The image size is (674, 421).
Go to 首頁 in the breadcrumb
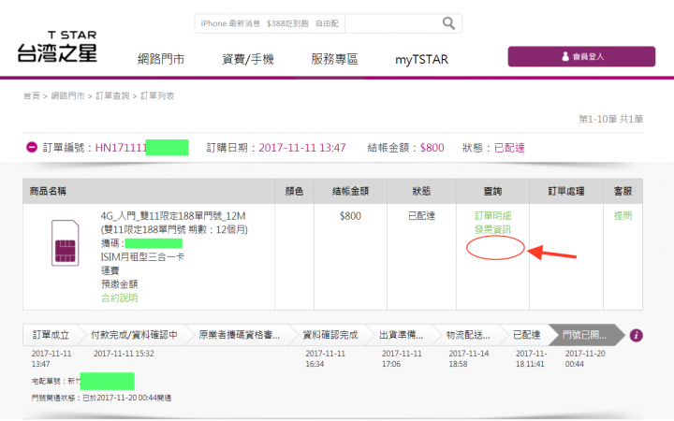click(32, 95)
